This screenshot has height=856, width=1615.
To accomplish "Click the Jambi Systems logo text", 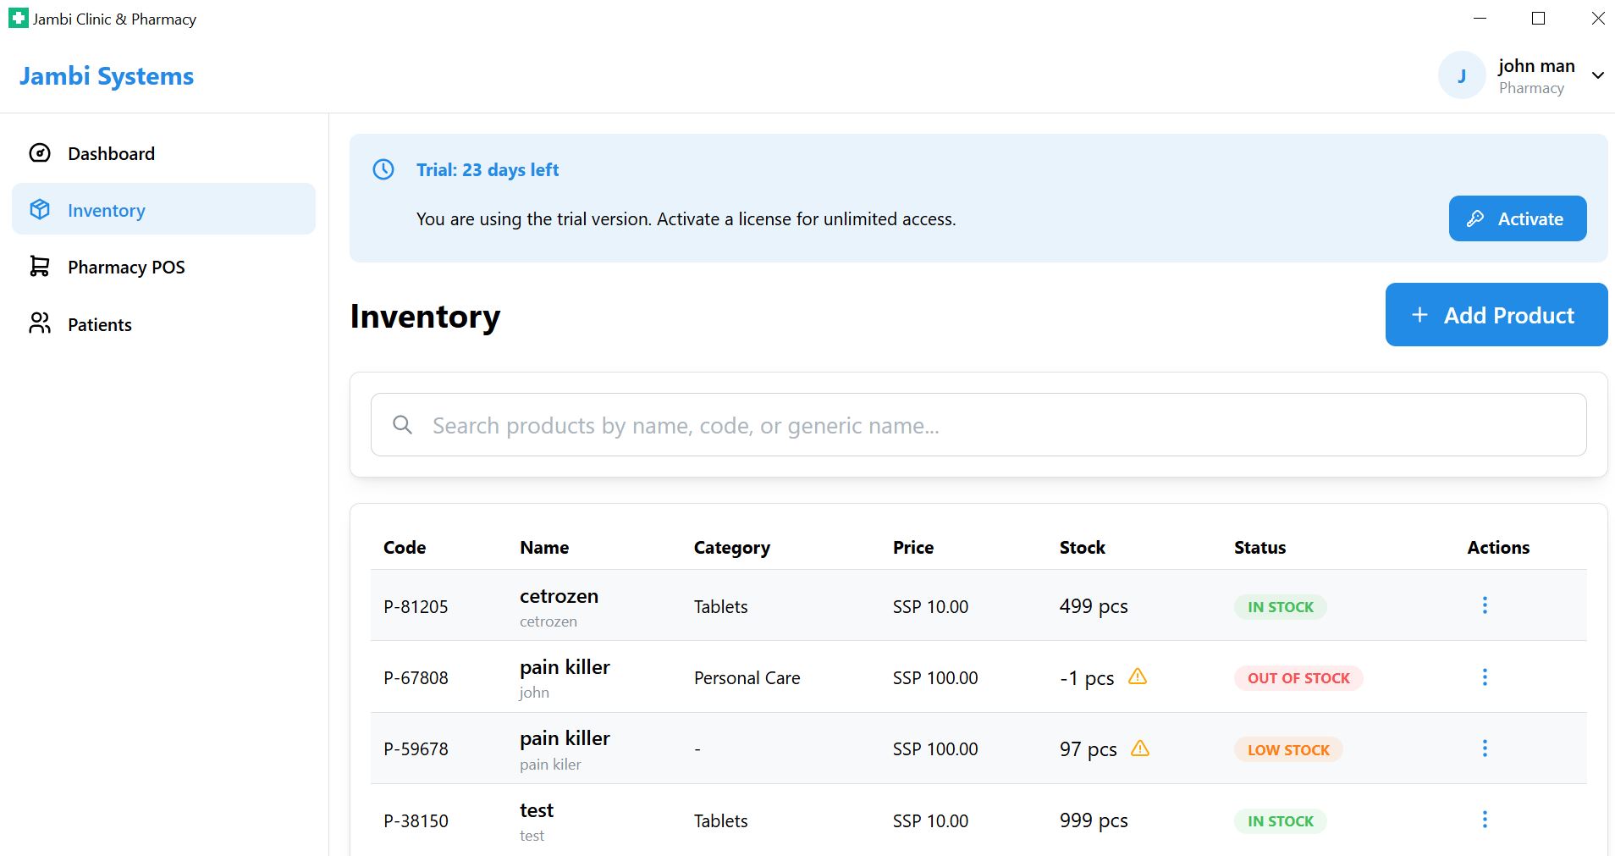I will tap(107, 76).
